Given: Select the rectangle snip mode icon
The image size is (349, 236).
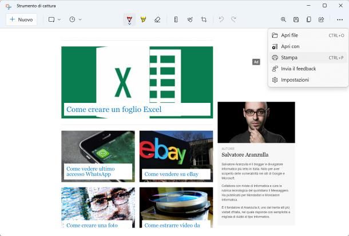Looking at the screenshot, I should (51, 19).
